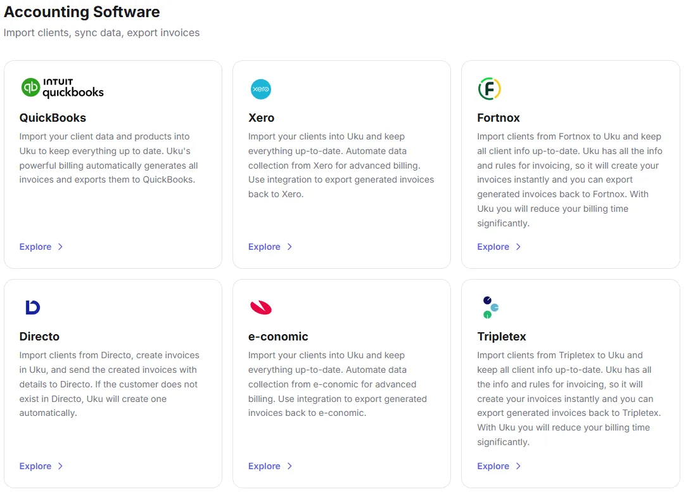Select the e-conomic card title

tap(278, 337)
